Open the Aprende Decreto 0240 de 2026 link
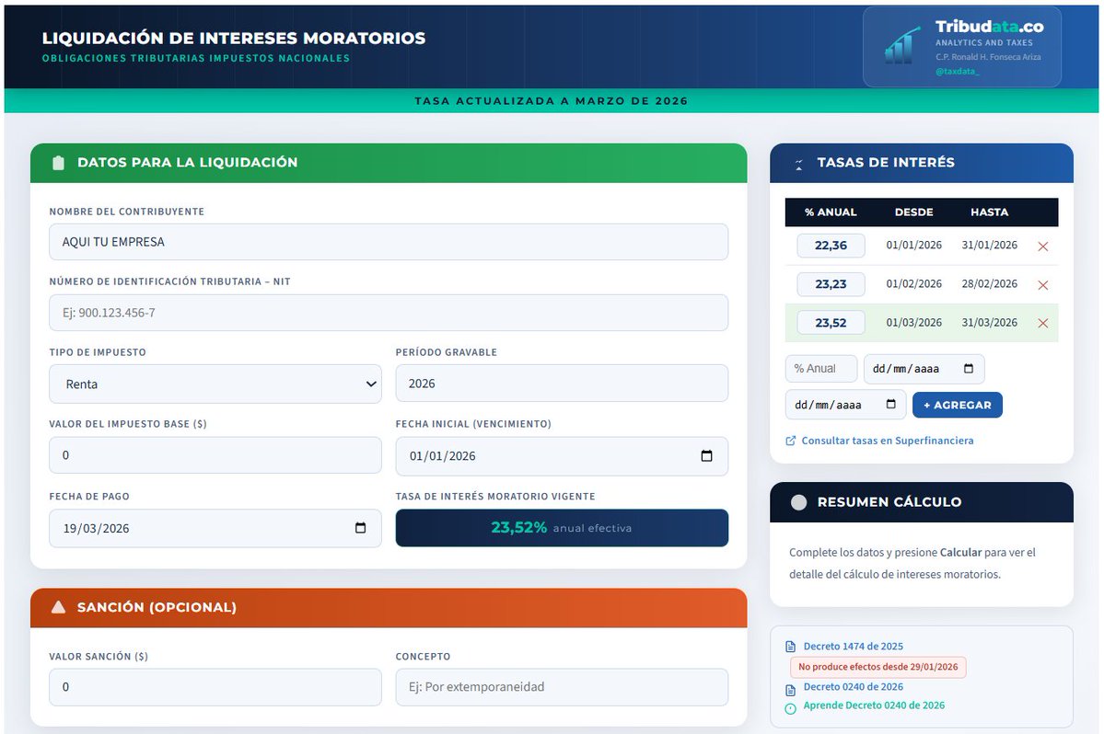This screenshot has width=1104, height=734. click(x=874, y=705)
